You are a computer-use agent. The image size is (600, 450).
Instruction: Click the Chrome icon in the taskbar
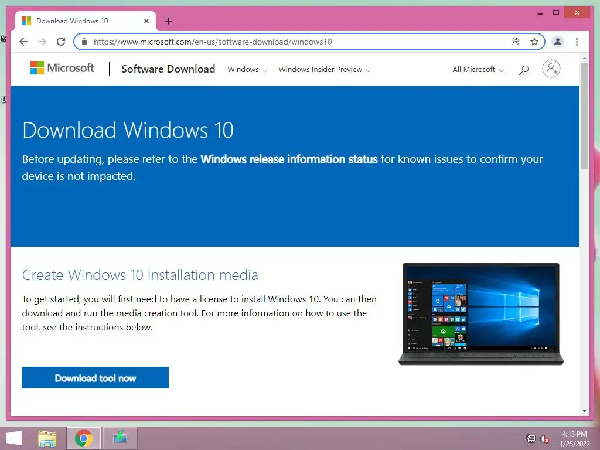coord(84,438)
